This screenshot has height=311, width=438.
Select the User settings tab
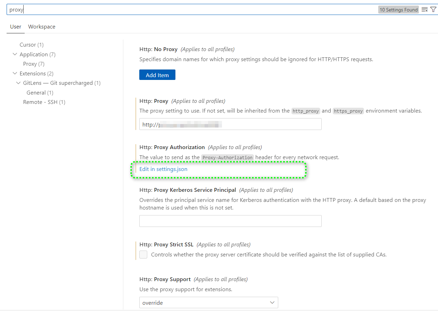click(16, 27)
